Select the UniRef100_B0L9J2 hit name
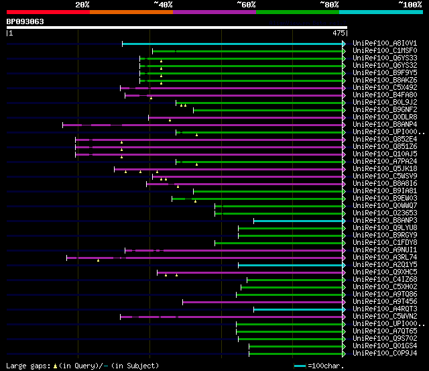Screen dimensions: 429x371 point(385,103)
